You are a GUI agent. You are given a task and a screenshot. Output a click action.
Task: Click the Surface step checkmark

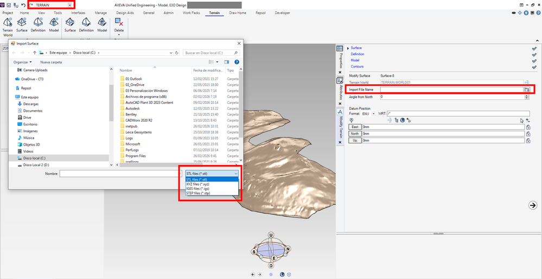(534, 48)
